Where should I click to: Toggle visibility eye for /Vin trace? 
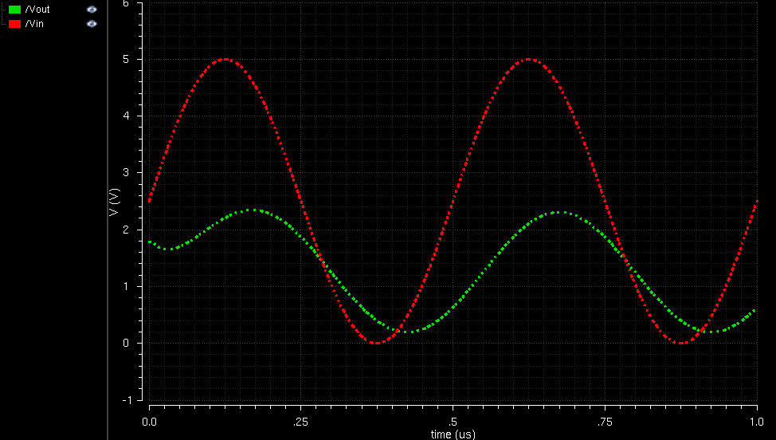tap(92, 24)
